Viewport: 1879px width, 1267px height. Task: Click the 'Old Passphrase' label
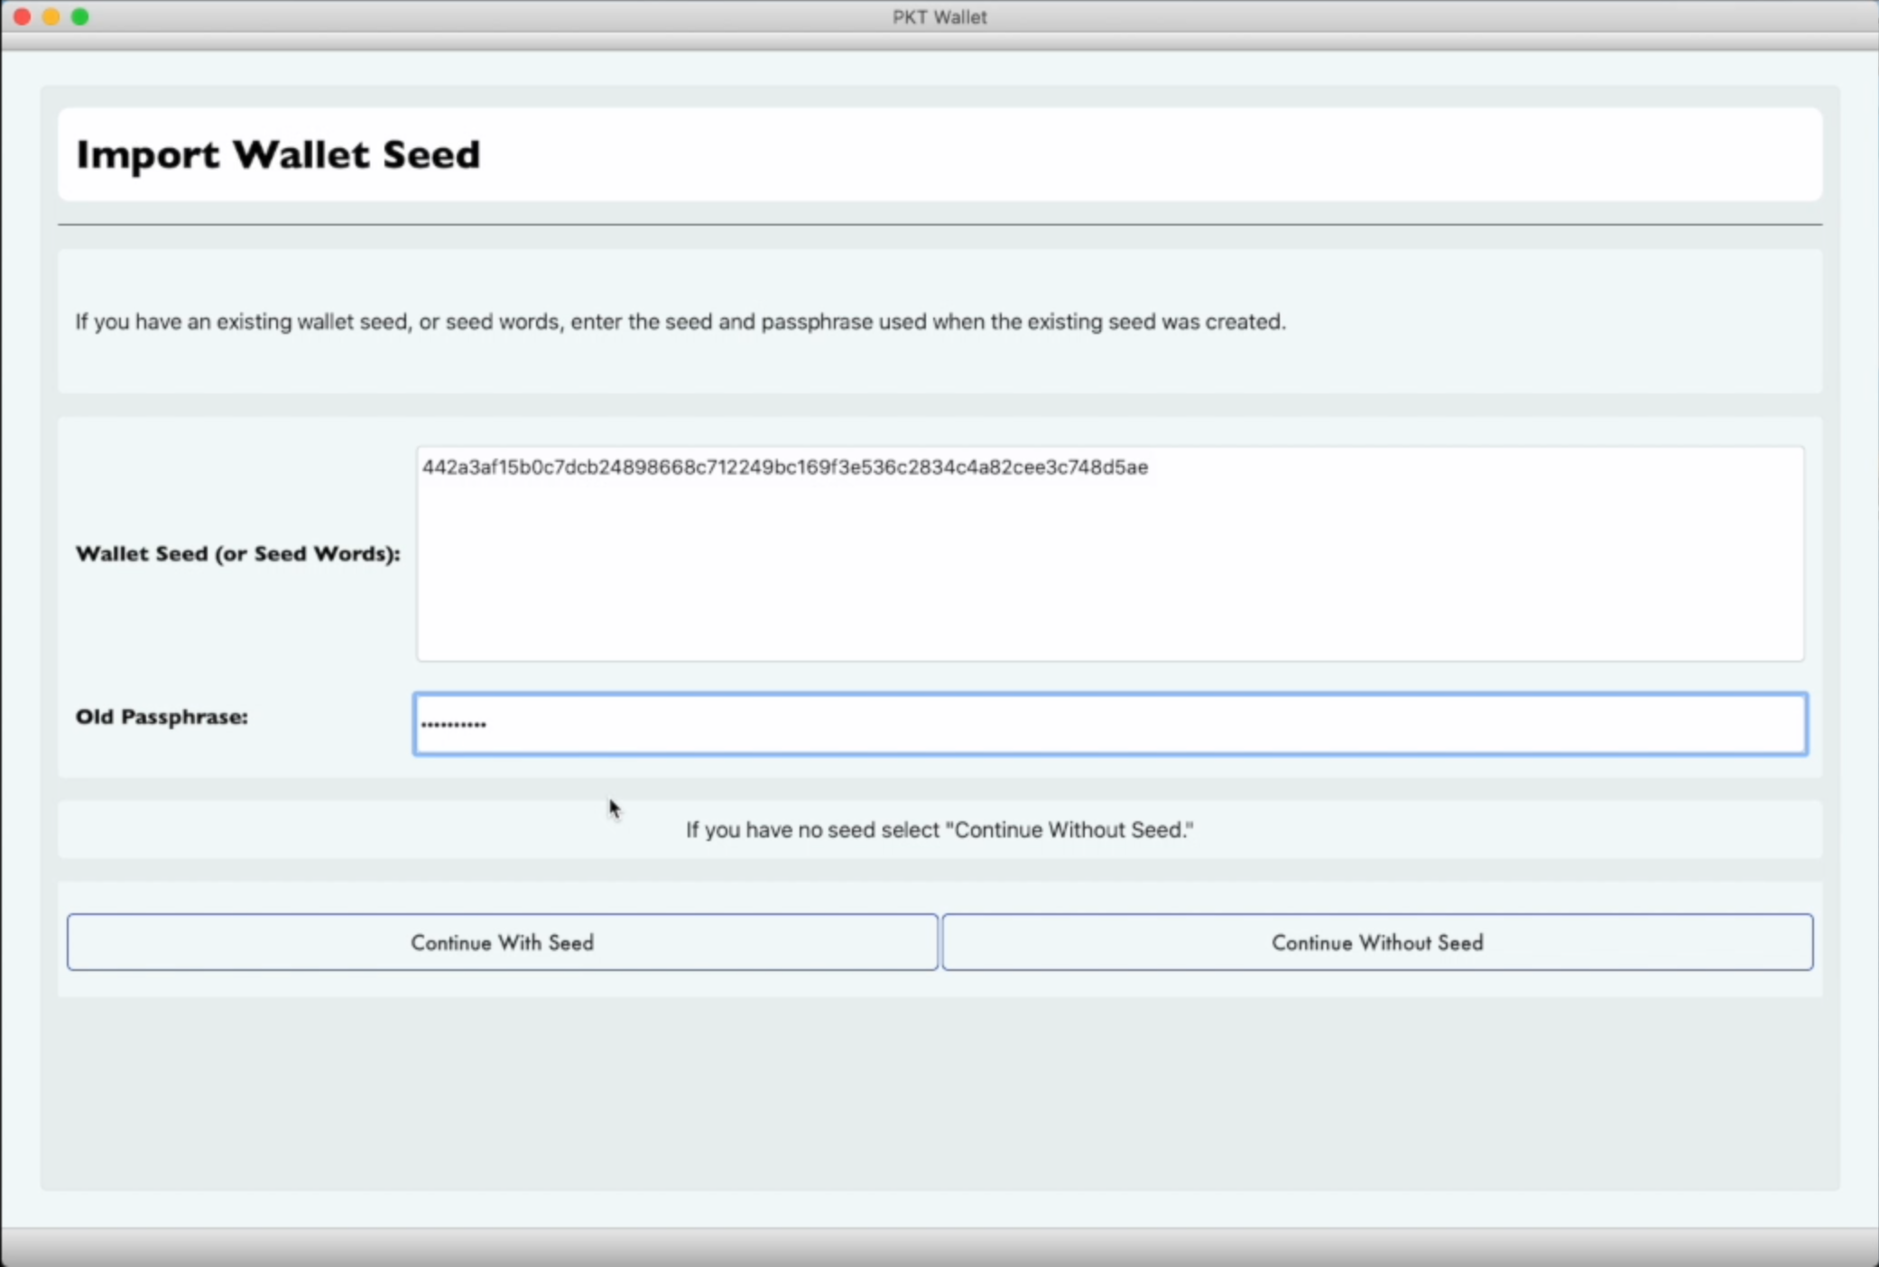[x=161, y=717]
